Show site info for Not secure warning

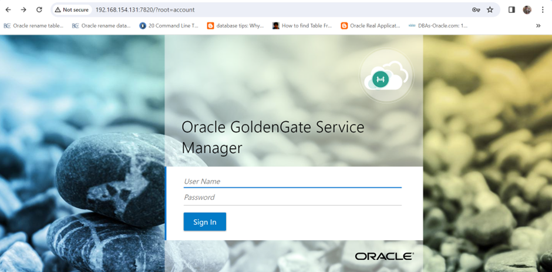tap(72, 10)
